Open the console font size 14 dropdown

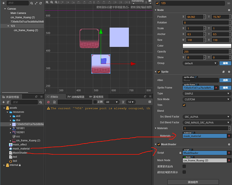click(x=131, y=102)
